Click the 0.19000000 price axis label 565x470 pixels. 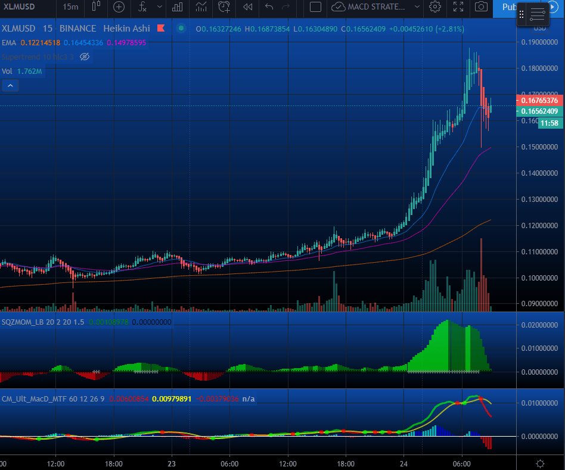coord(539,42)
